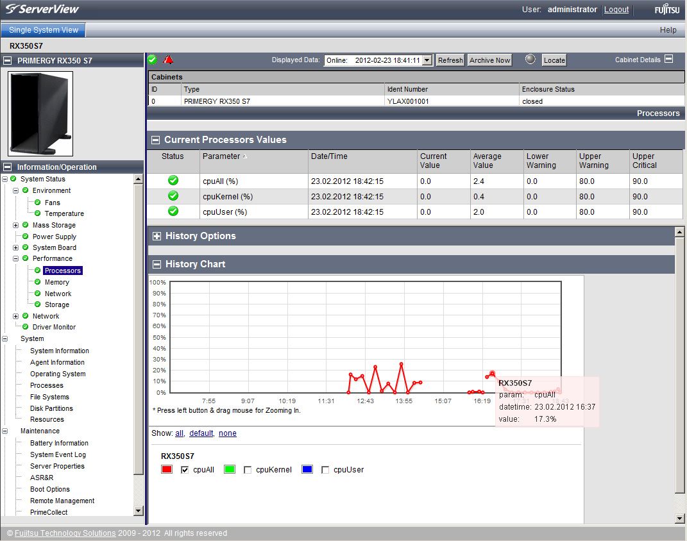Collapse the Performance tree node
Screen dimensions: 687x541
tap(16, 259)
